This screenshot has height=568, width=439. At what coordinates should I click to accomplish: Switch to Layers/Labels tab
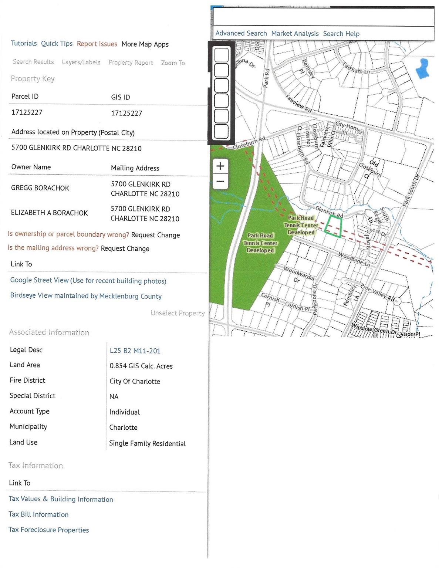point(81,62)
